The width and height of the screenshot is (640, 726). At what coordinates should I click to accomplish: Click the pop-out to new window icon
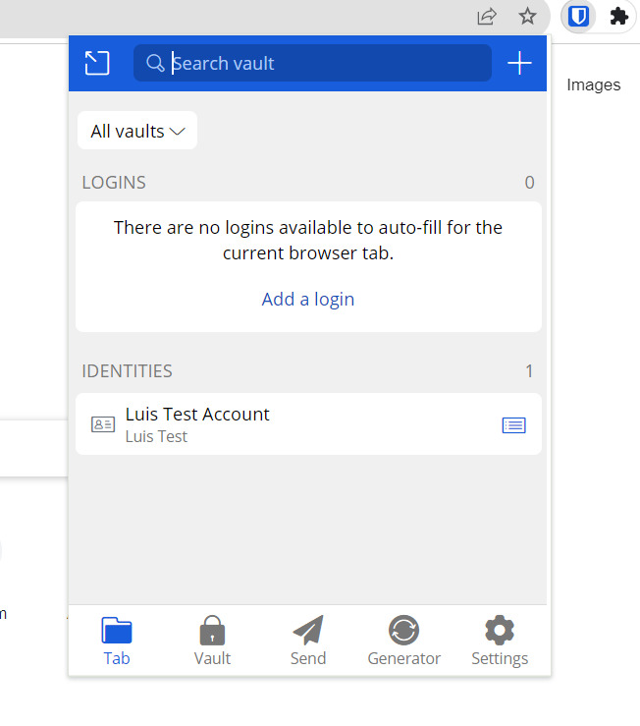97,63
